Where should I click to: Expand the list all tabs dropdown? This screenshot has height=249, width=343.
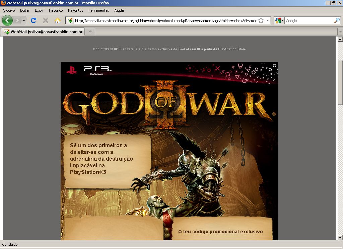(340, 32)
